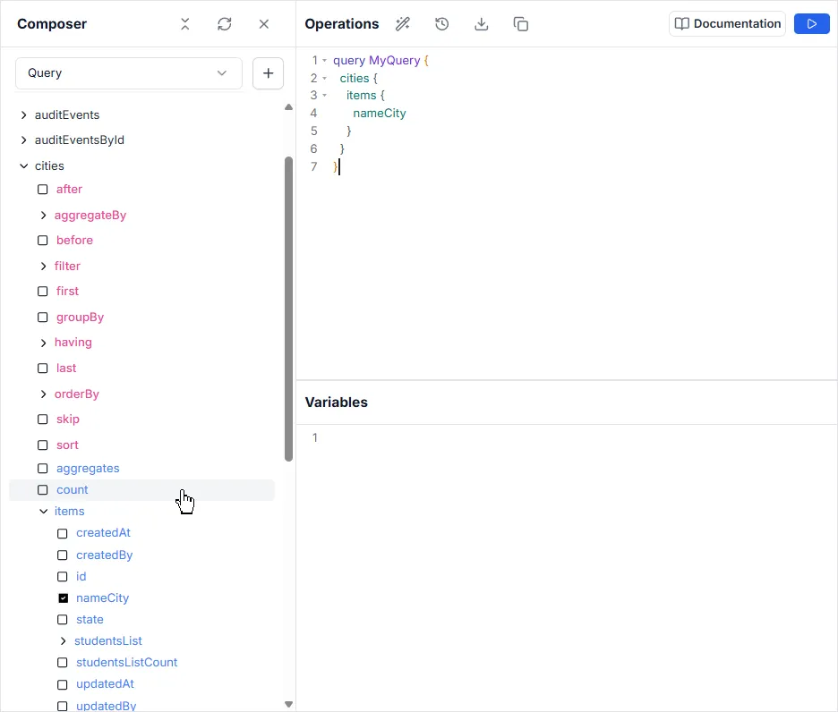Enable the count checkbox
Screen dimensions: 838x712
(x=43, y=490)
